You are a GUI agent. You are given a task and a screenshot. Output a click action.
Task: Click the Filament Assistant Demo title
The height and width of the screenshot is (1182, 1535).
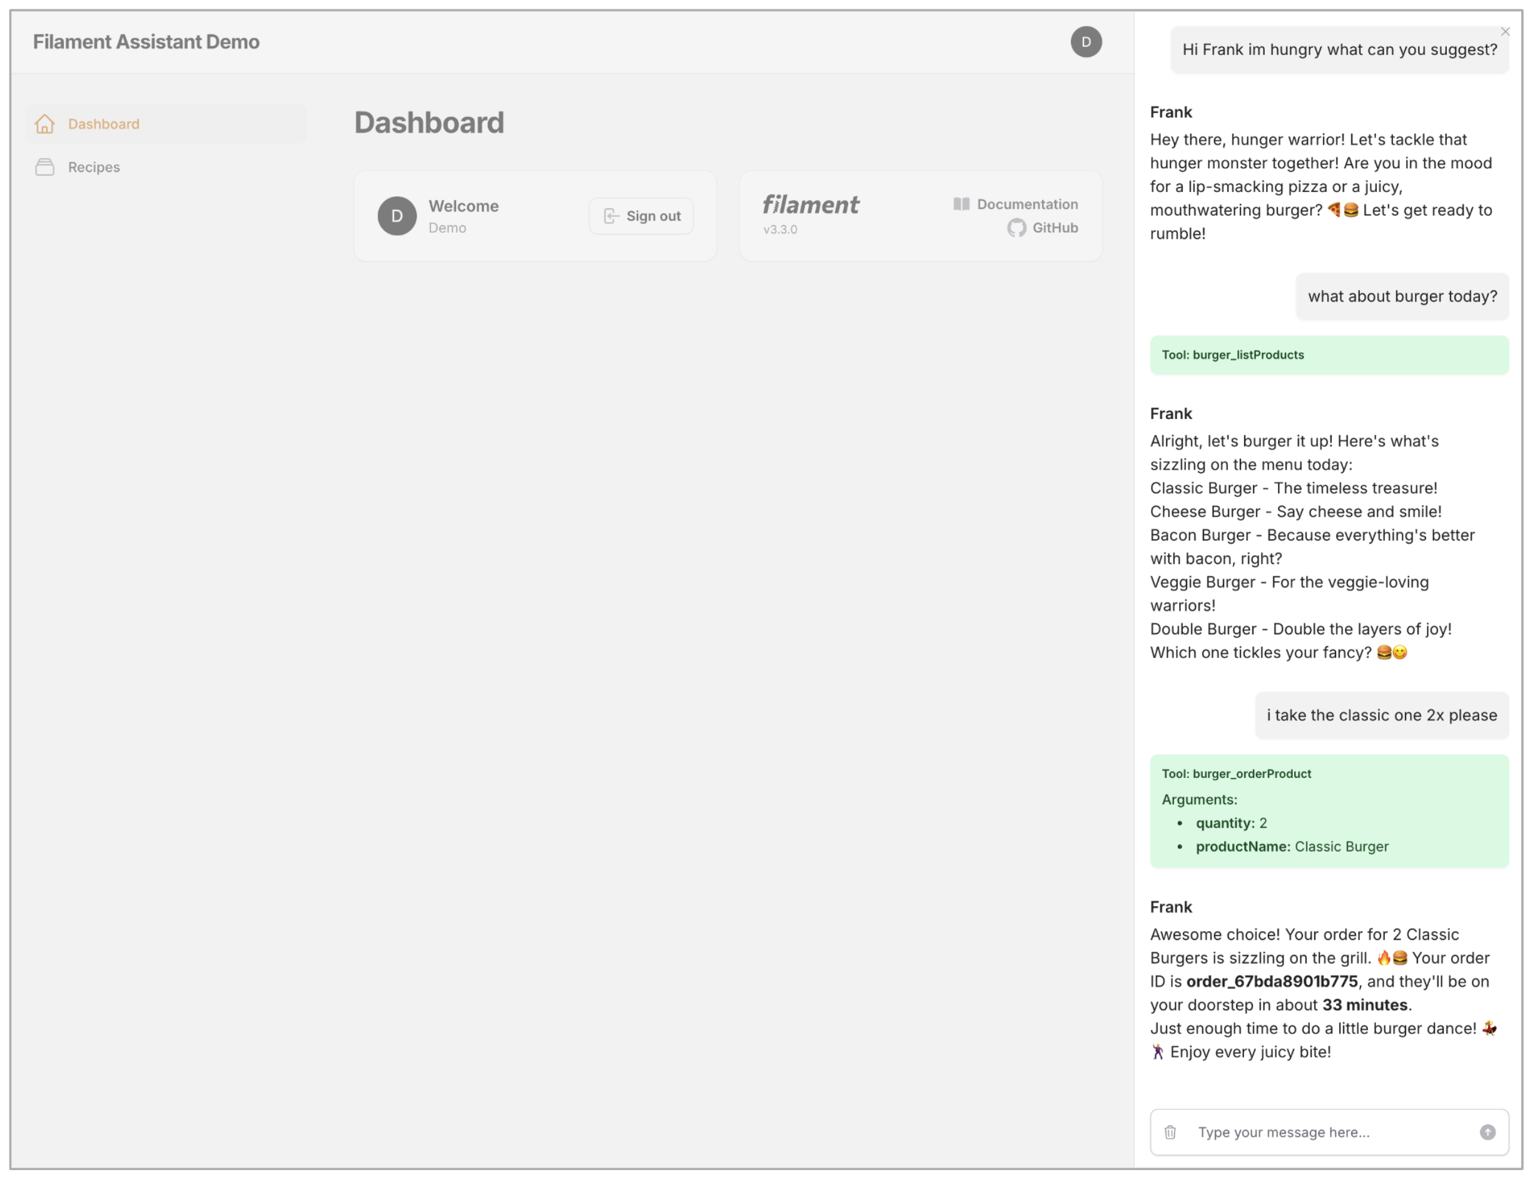tap(146, 42)
